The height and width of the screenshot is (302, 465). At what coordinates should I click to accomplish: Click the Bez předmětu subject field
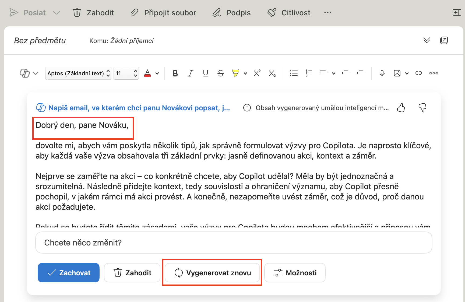click(x=40, y=41)
